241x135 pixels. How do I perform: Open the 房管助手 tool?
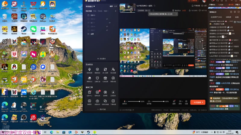click(97, 102)
